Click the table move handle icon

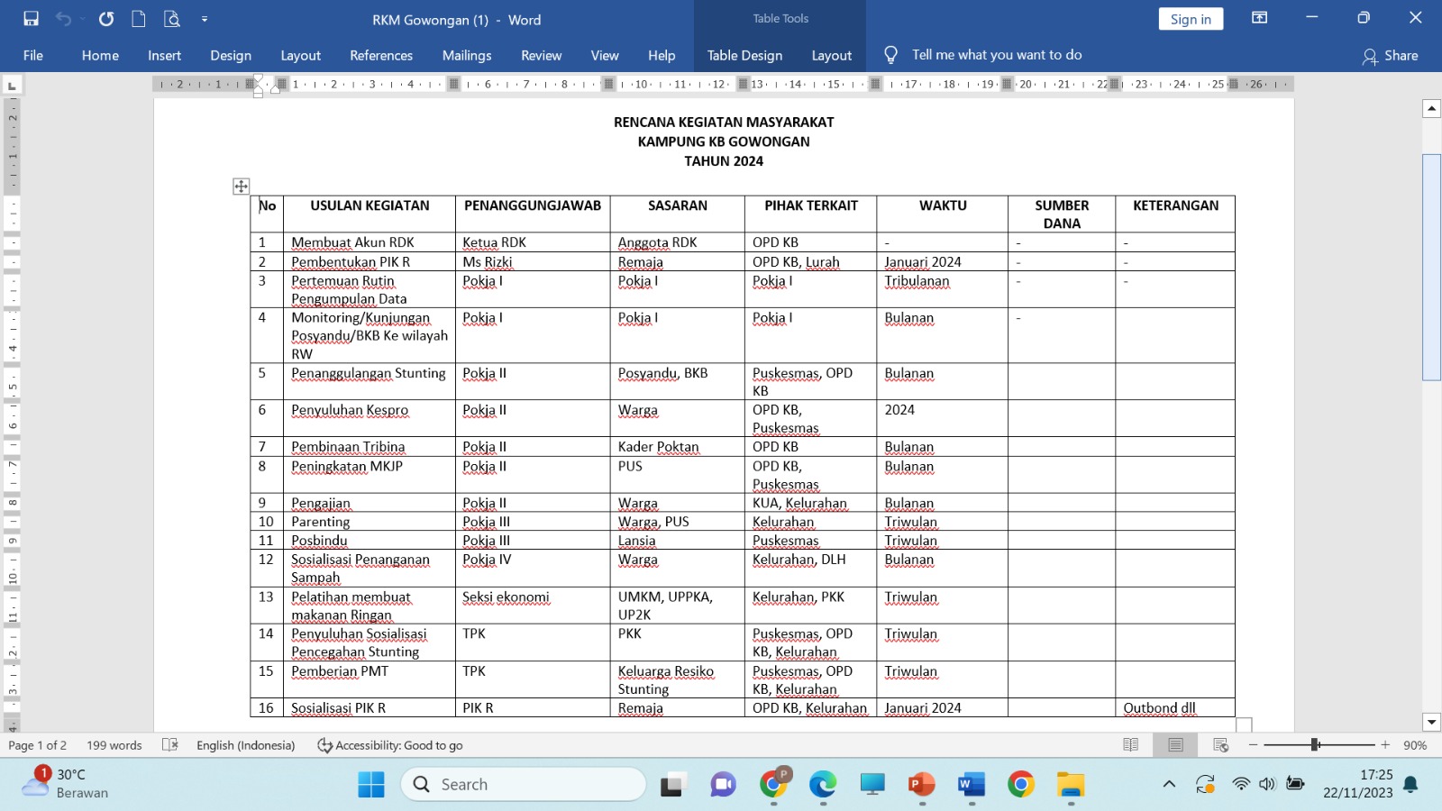(x=241, y=187)
